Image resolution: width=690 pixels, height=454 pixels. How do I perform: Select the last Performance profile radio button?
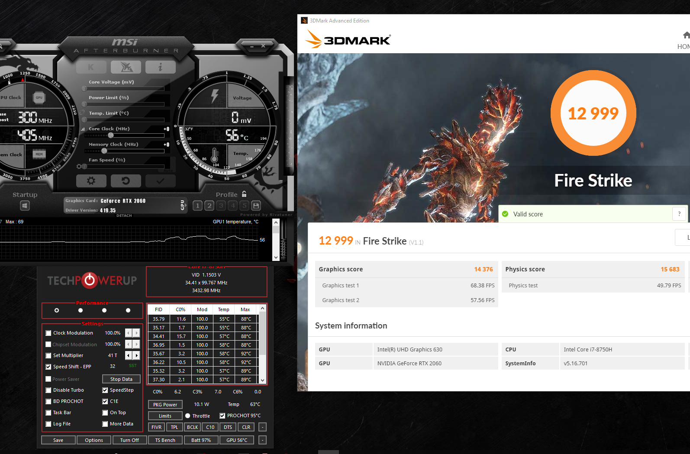pyautogui.click(x=128, y=310)
